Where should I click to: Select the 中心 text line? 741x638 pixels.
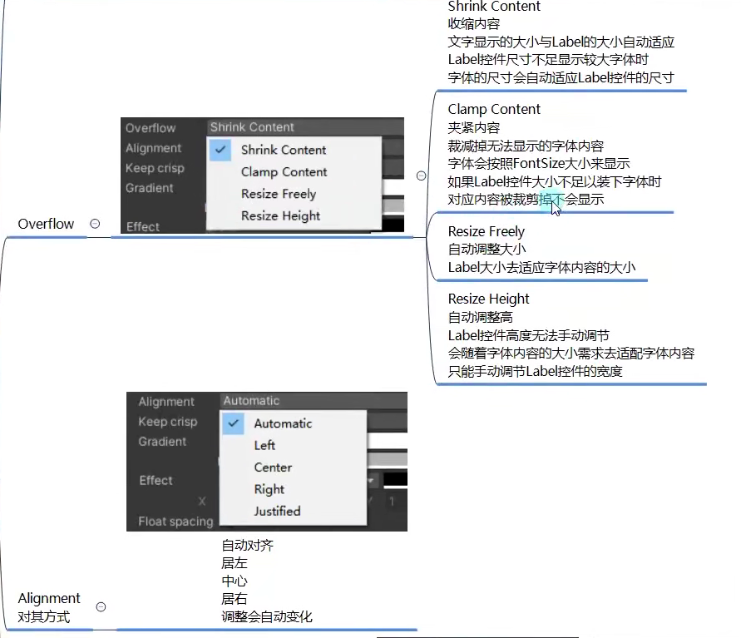click(235, 581)
